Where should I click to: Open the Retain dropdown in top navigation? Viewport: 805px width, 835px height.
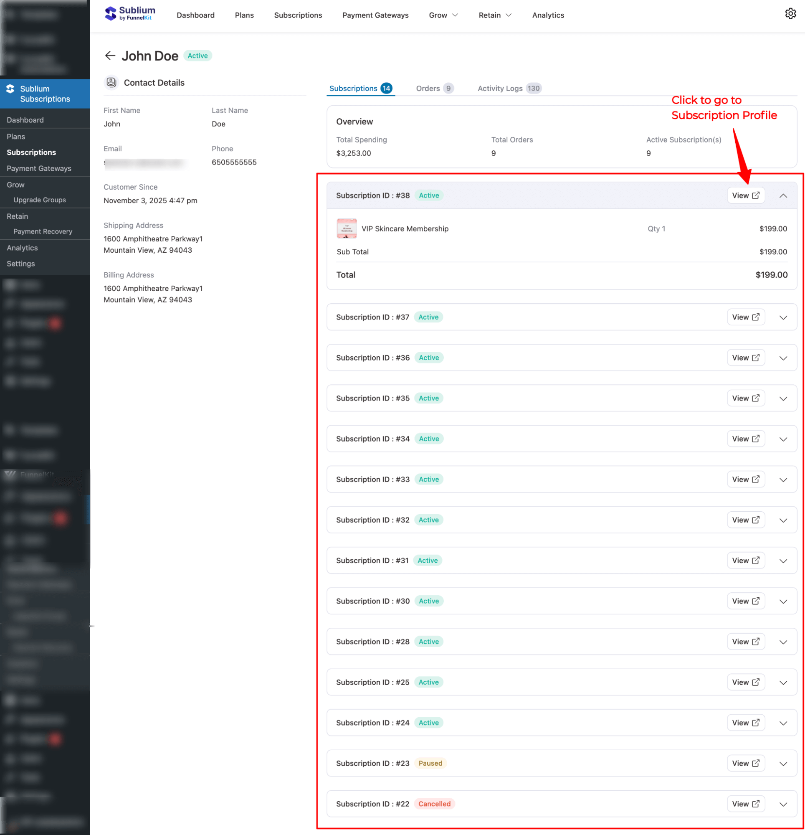point(495,15)
